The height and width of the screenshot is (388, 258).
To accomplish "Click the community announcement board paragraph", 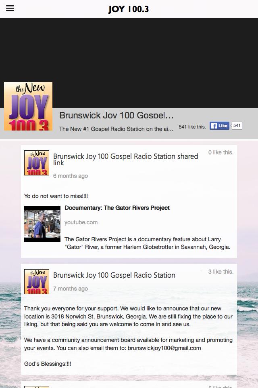I will 128,344.
